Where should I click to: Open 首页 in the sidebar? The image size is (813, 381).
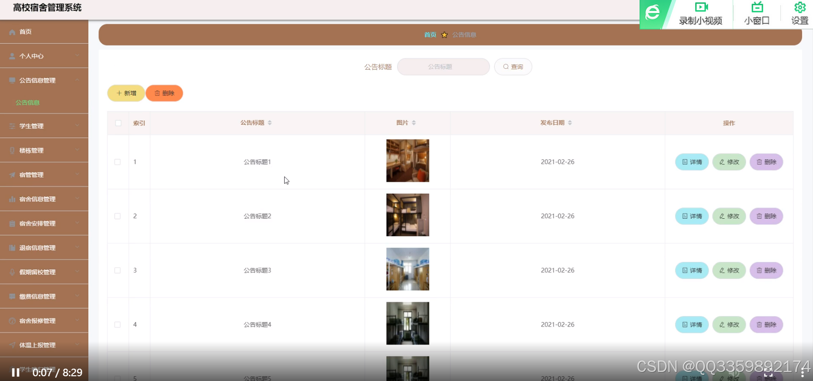click(44, 32)
